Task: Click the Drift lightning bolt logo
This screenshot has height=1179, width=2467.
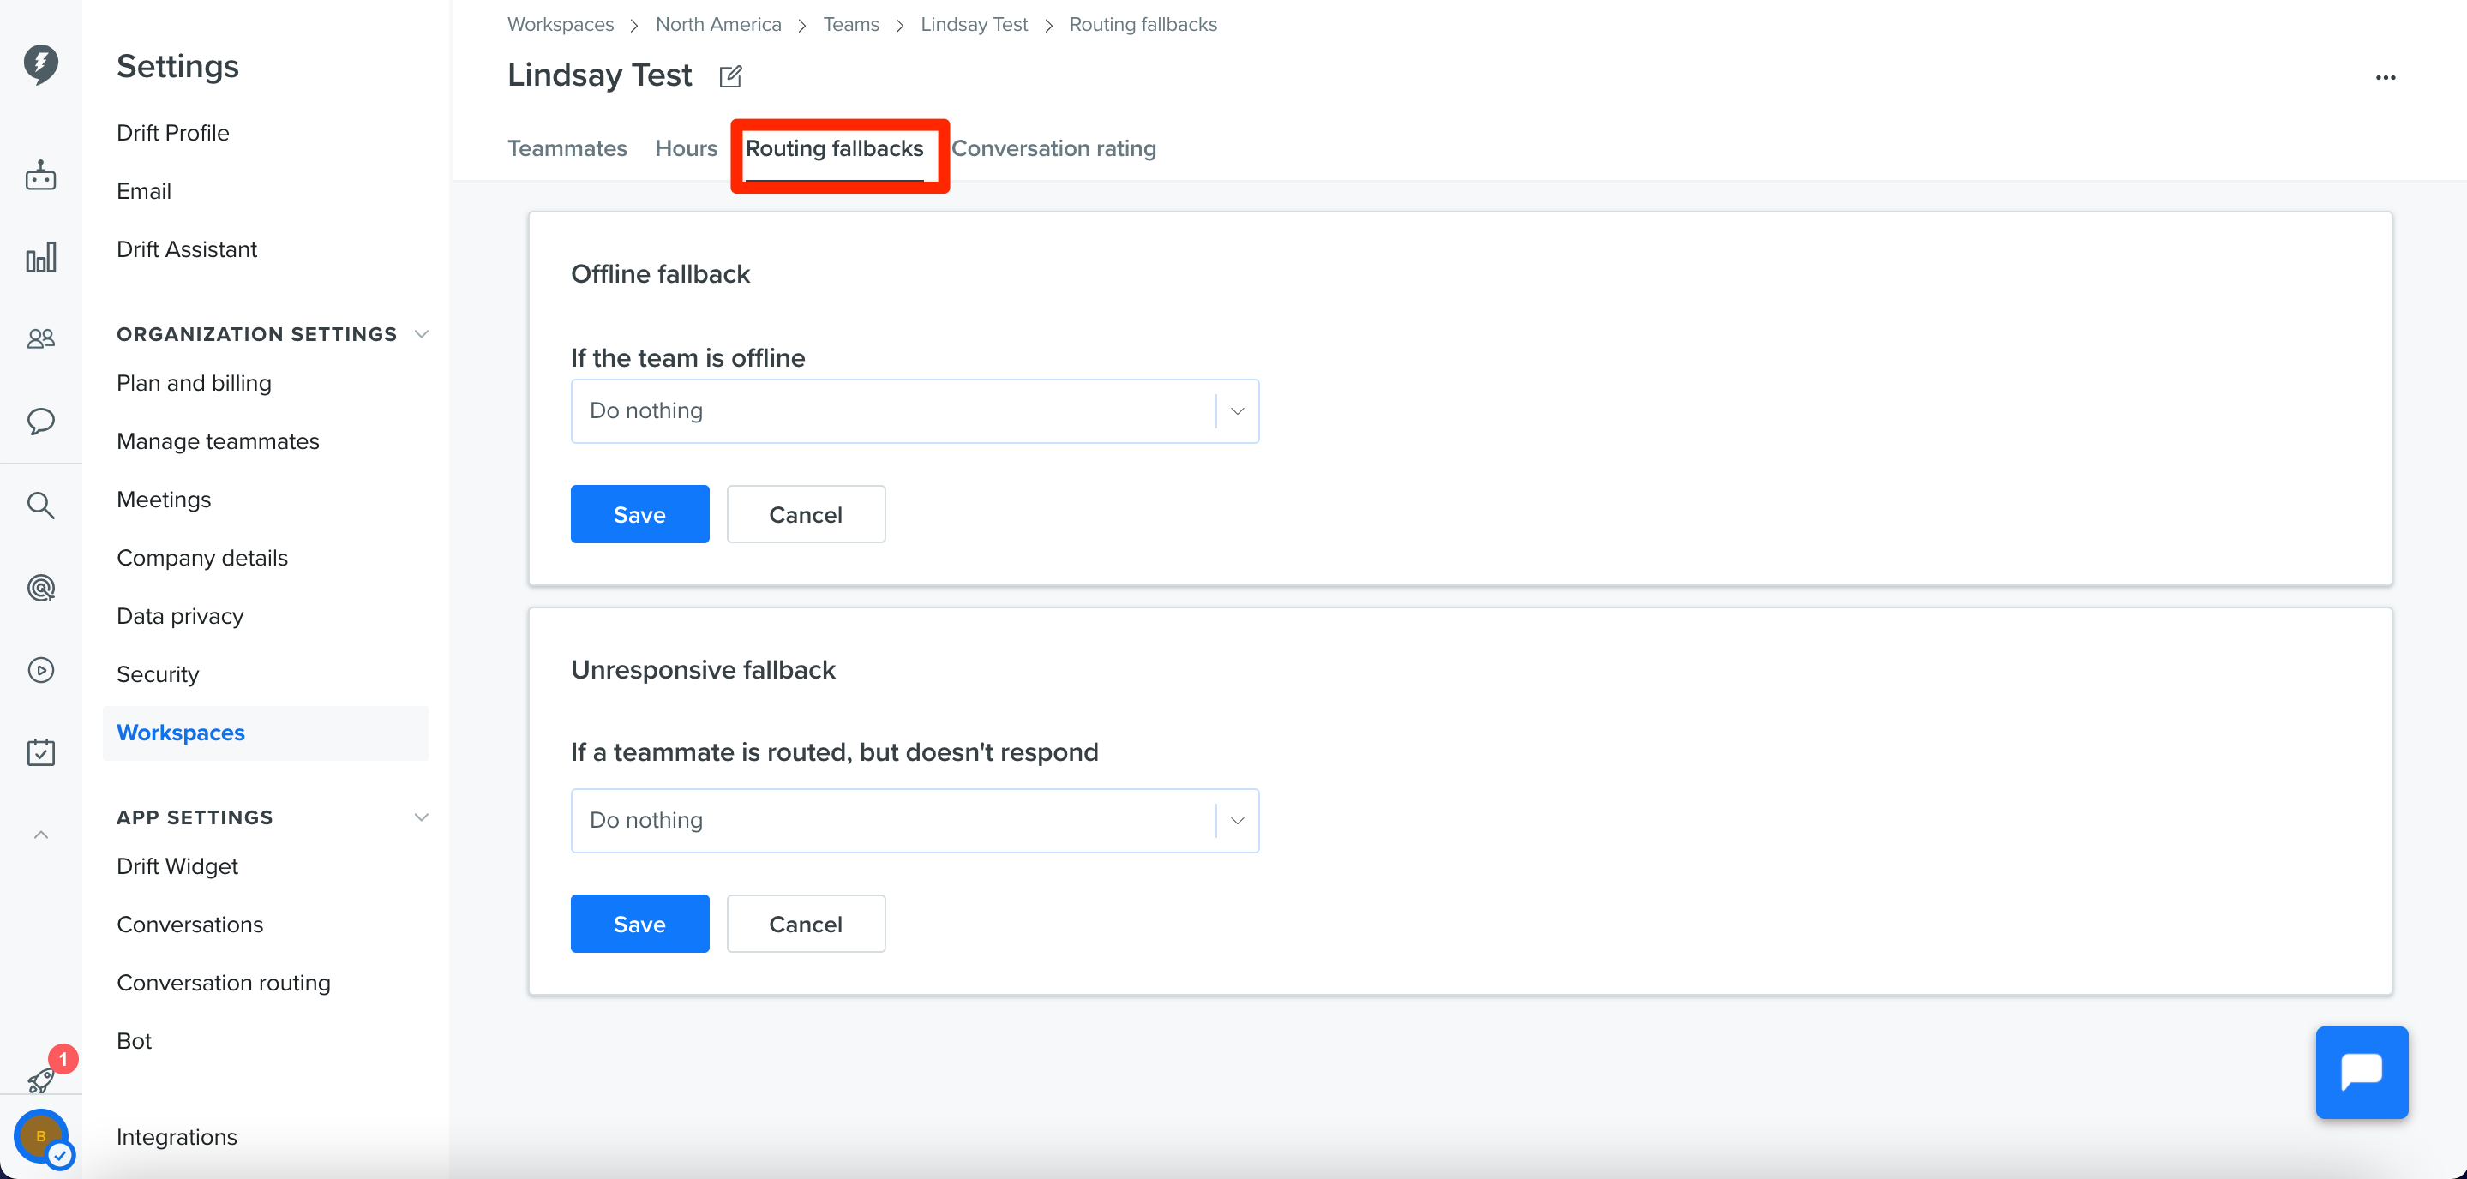Action: click(x=40, y=64)
